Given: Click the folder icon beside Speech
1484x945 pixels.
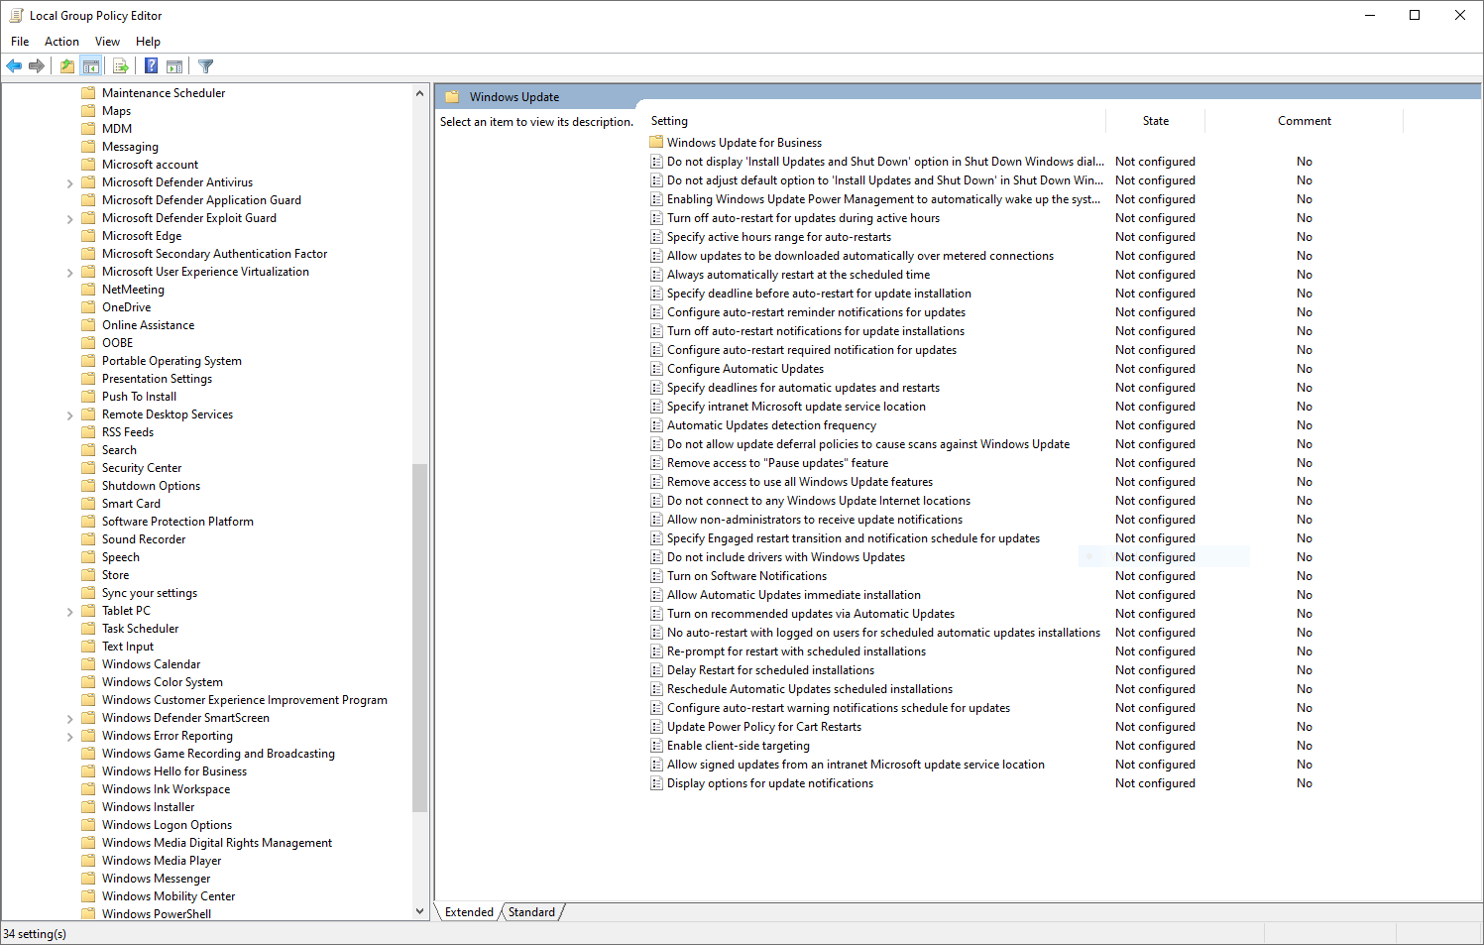Looking at the screenshot, I should tap(88, 557).
